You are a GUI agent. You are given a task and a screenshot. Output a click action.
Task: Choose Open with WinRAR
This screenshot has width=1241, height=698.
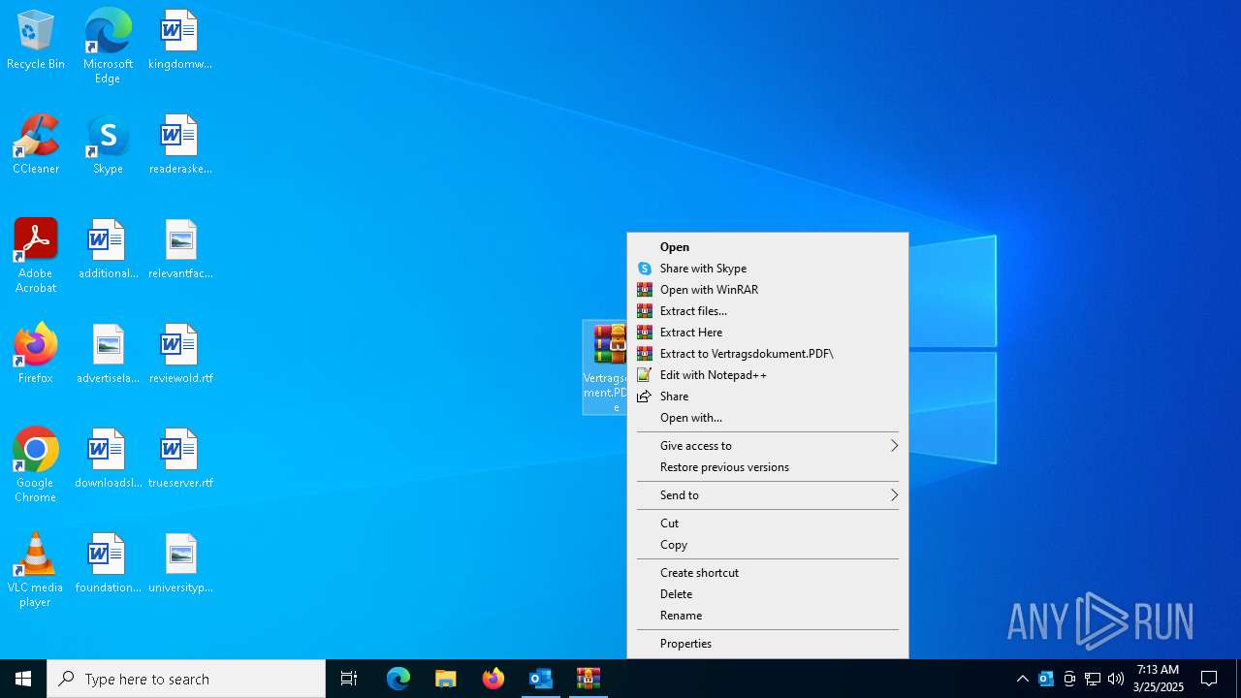click(x=768, y=290)
